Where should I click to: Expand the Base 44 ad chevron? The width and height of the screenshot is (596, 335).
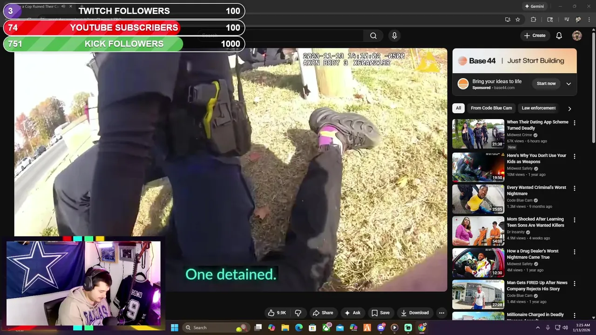(569, 84)
